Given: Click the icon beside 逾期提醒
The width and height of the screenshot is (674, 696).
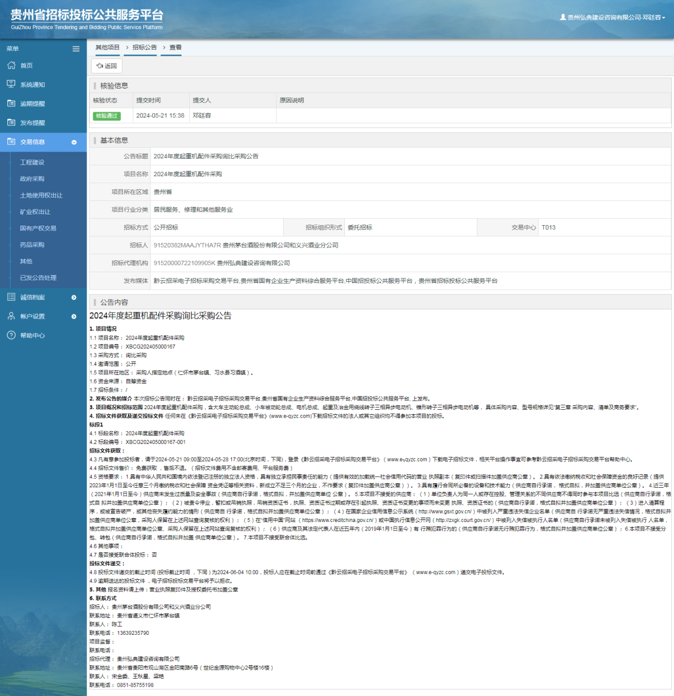Looking at the screenshot, I should coord(11,103).
